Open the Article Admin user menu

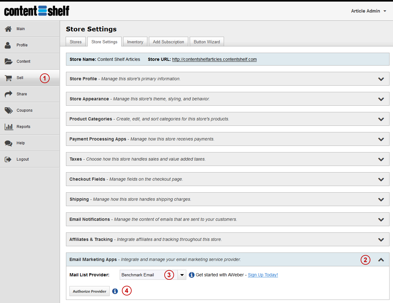368,11
